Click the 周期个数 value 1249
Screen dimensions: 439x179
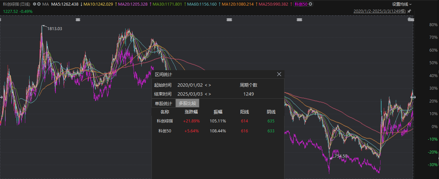249,94
